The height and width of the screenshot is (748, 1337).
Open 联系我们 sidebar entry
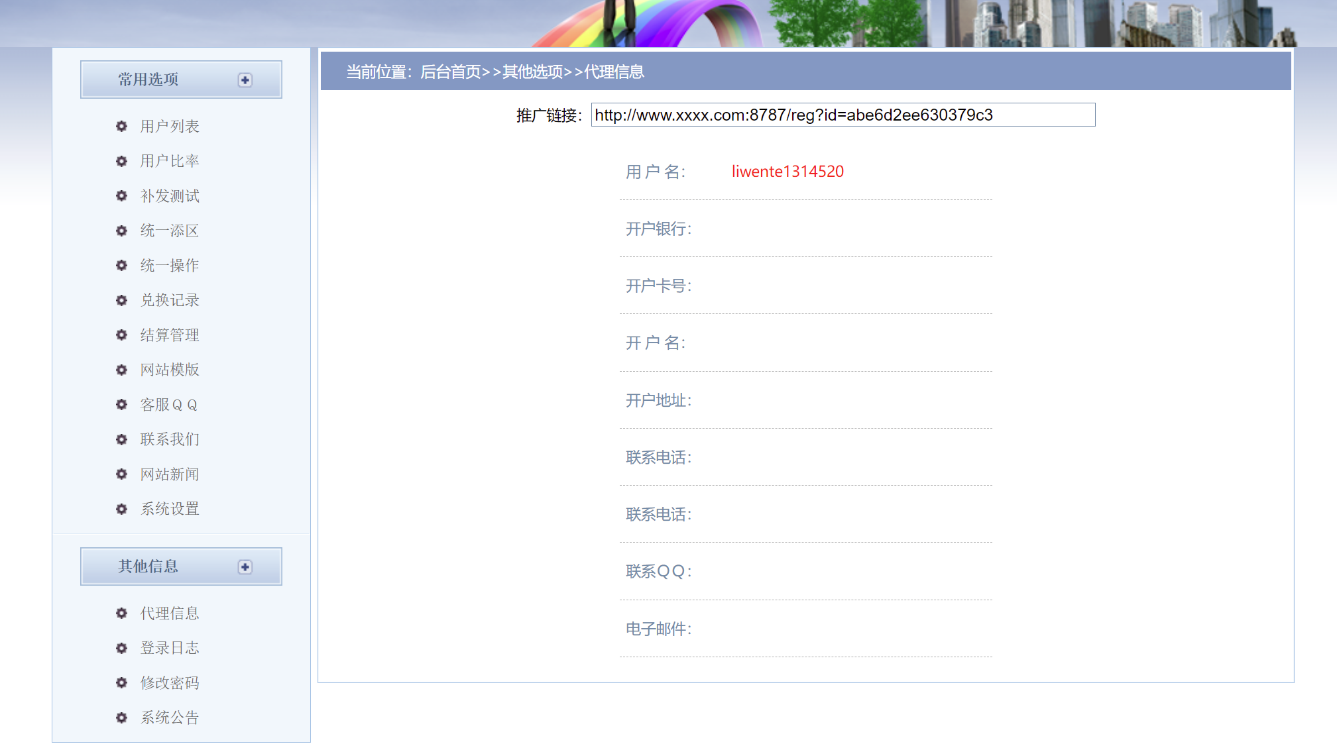[x=170, y=439]
